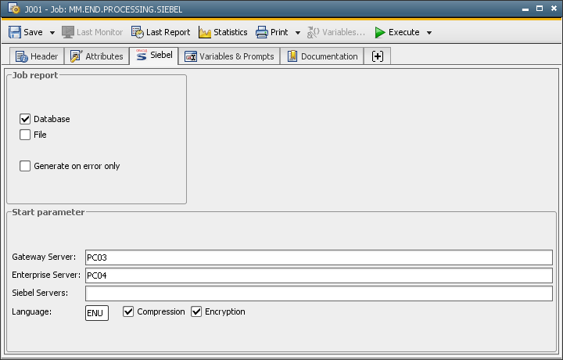The width and height of the screenshot is (563, 360).
Task: Enable the File job report checkbox
Action: pos(25,135)
